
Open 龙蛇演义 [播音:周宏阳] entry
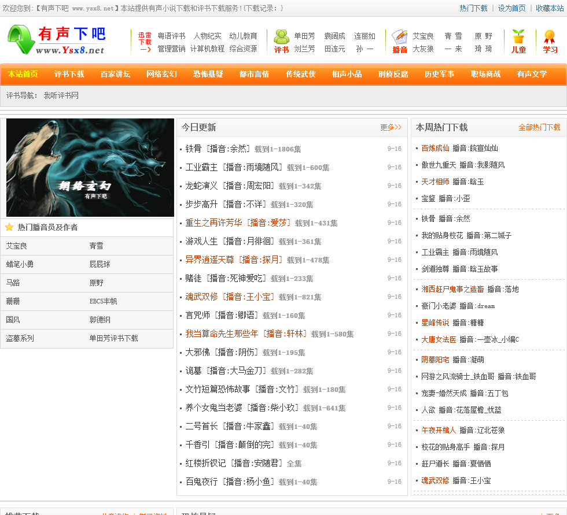click(x=230, y=186)
